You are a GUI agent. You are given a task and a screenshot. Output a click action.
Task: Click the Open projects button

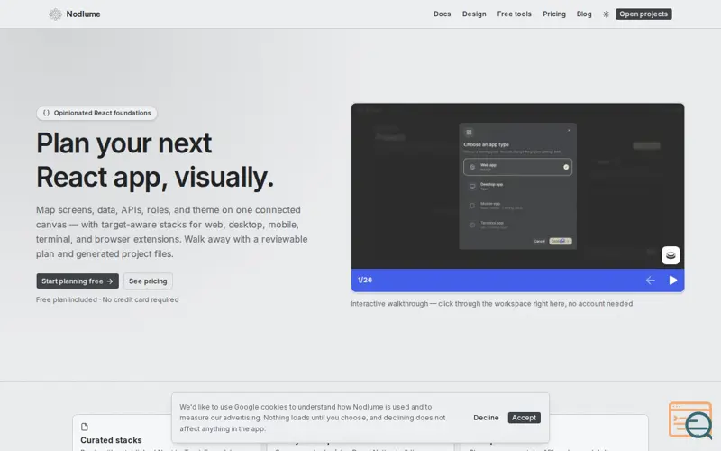coord(643,14)
